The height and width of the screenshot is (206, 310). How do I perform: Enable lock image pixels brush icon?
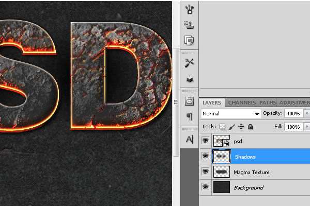coord(231,126)
